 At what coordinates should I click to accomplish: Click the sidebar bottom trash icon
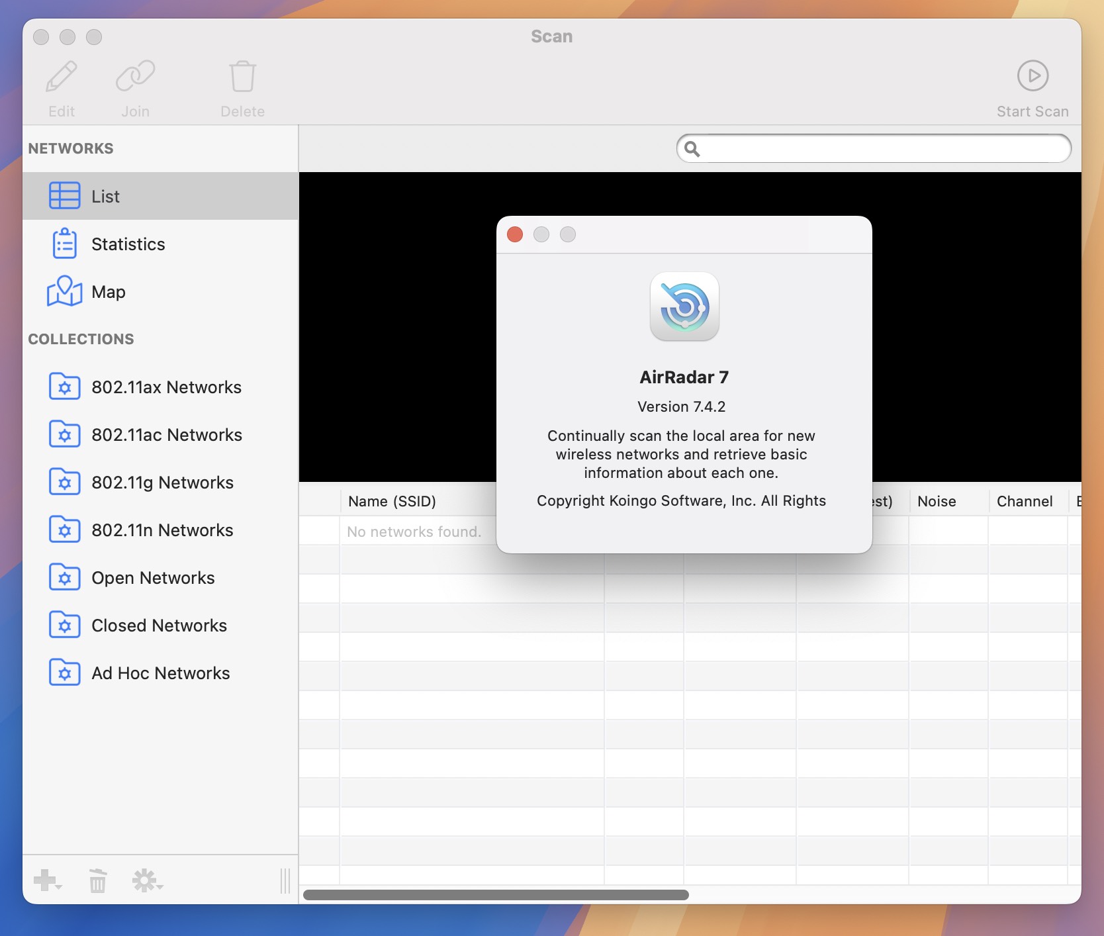[98, 880]
